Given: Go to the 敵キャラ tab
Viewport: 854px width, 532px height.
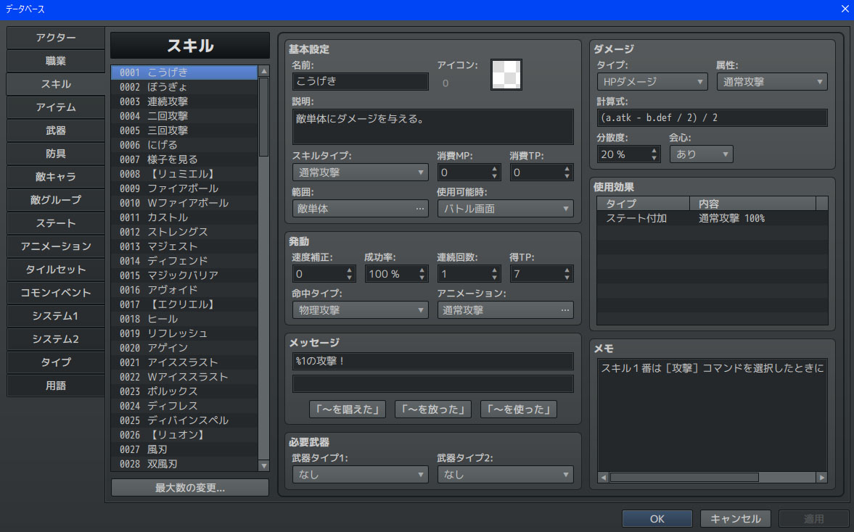Looking at the screenshot, I should click(56, 177).
